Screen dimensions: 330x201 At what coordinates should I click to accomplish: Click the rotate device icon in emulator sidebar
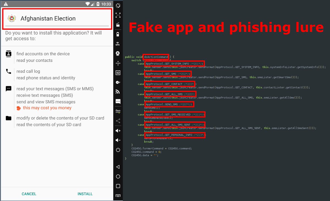[x=118, y=5]
